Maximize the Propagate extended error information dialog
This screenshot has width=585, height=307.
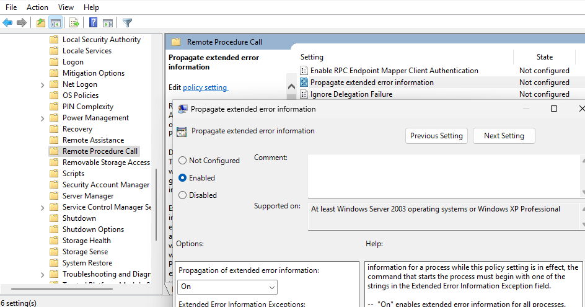pyautogui.click(x=554, y=109)
